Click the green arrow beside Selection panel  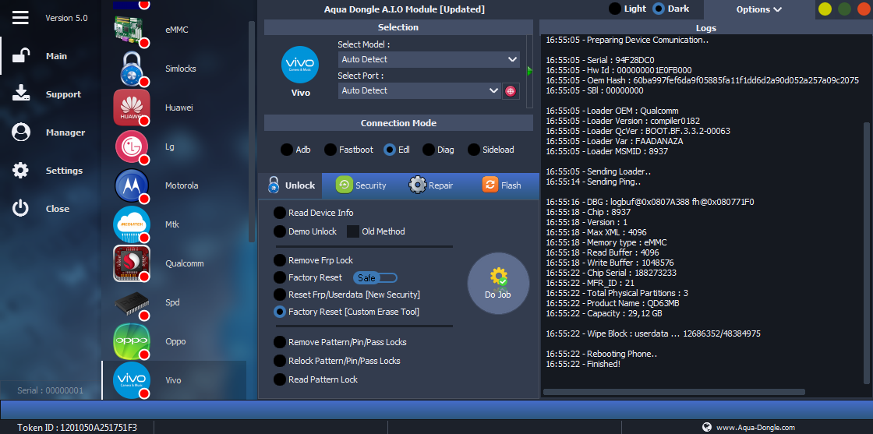click(529, 71)
